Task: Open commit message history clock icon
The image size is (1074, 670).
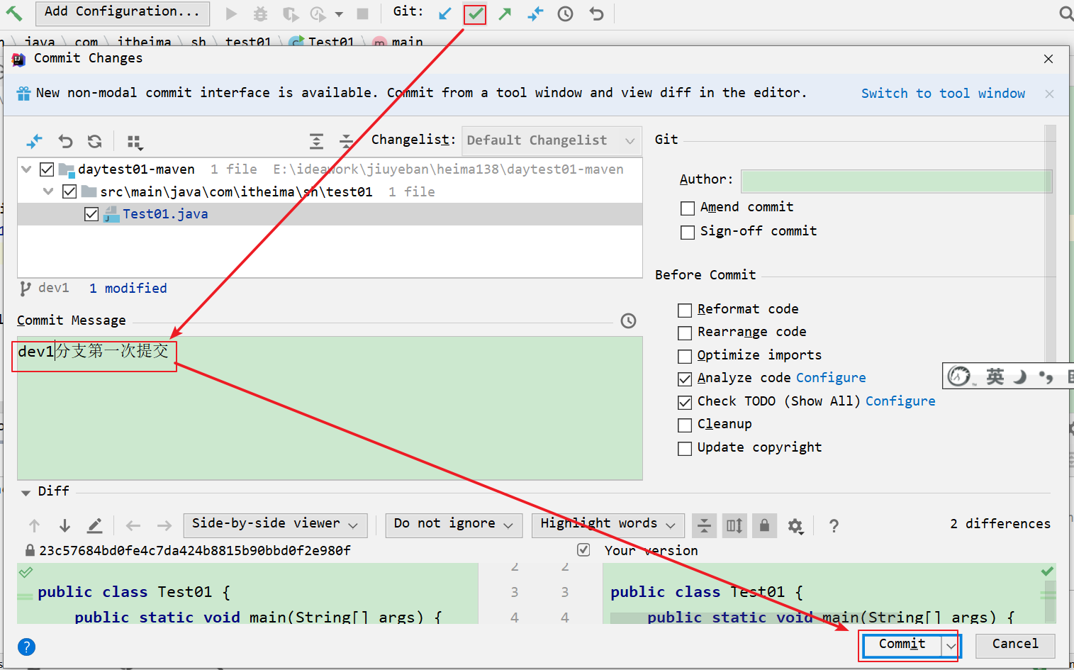Action: [x=628, y=321]
